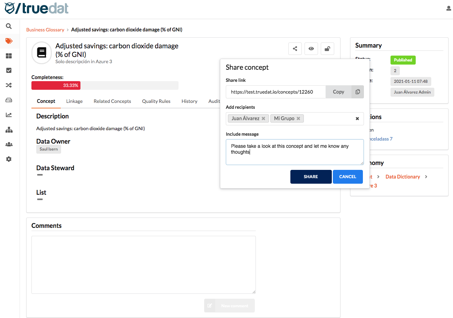Click the red completeness progress bar
453x318 pixels.
pyautogui.click(x=56, y=85)
